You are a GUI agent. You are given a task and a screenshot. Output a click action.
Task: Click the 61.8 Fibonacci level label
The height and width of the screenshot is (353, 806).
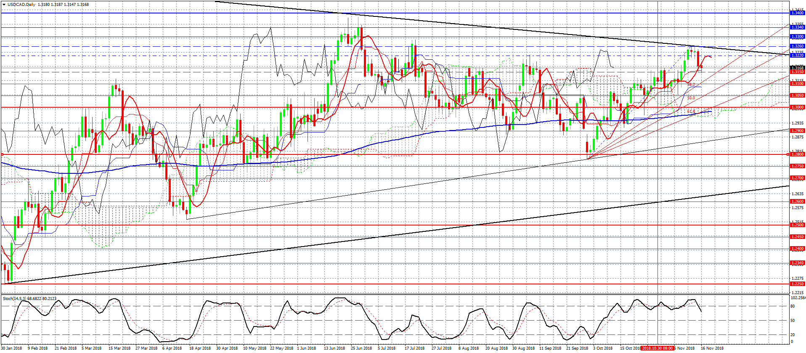pyautogui.click(x=691, y=111)
